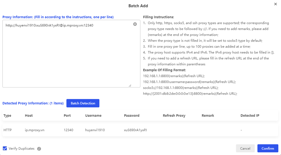The image size is (281, 155).
Task: Uncheck the Verify Duplicates checkbox
Action: point(5,148)
